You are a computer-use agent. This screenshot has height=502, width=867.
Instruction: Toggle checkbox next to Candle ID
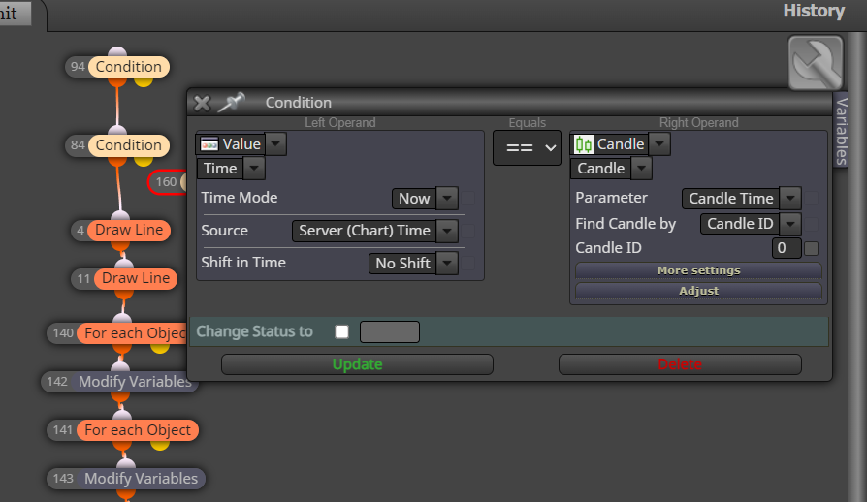pyautogui.click(x=811, y=248)
